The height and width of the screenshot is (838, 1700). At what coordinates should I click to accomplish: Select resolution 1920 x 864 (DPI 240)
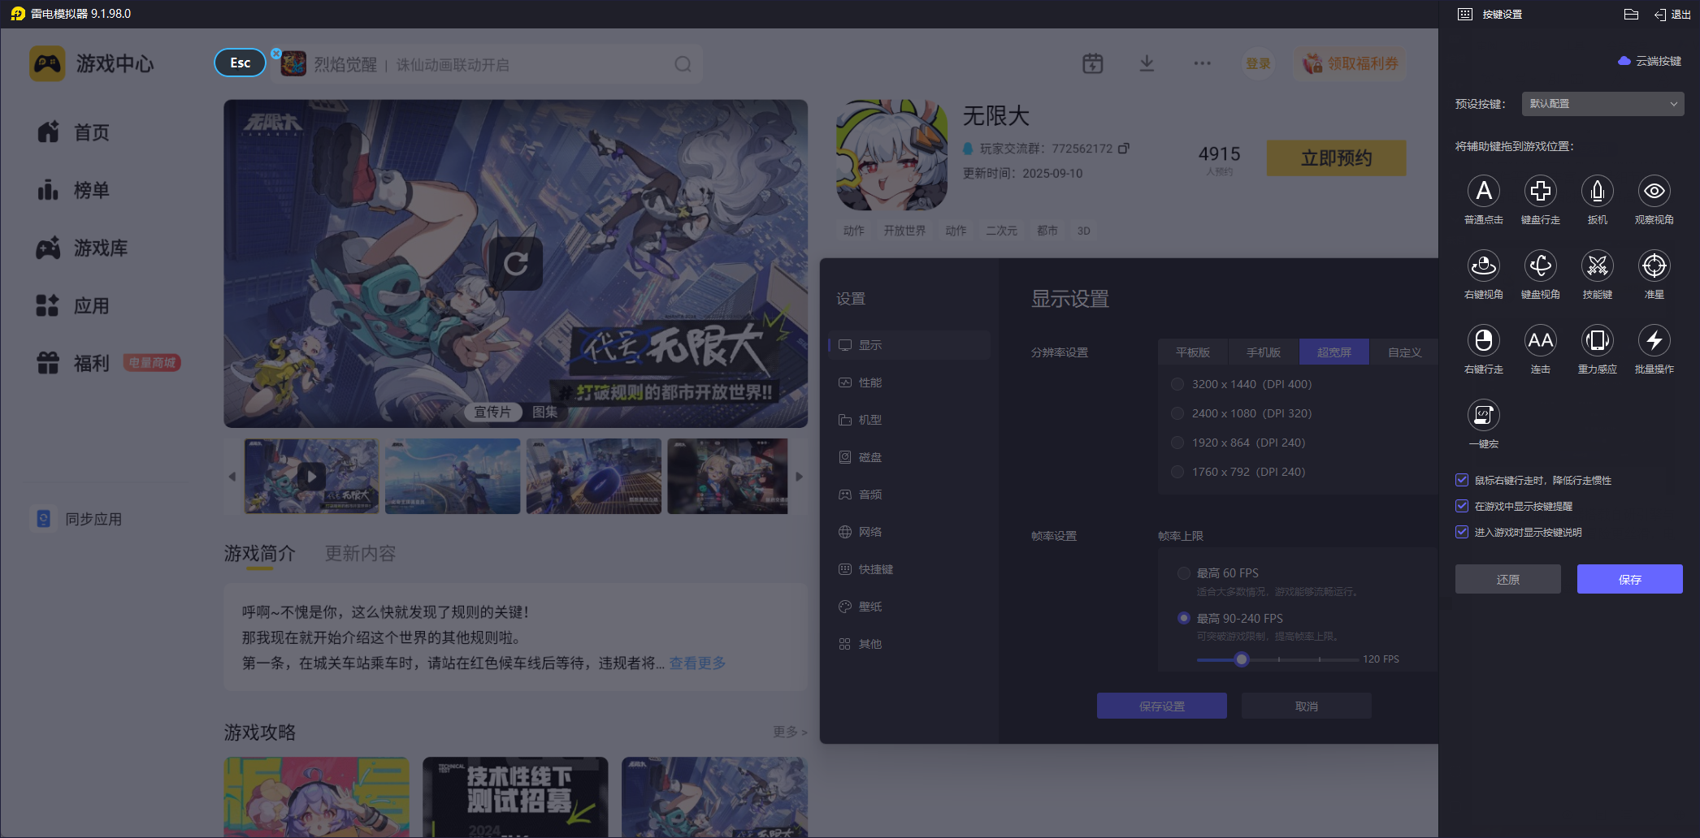1177,443
